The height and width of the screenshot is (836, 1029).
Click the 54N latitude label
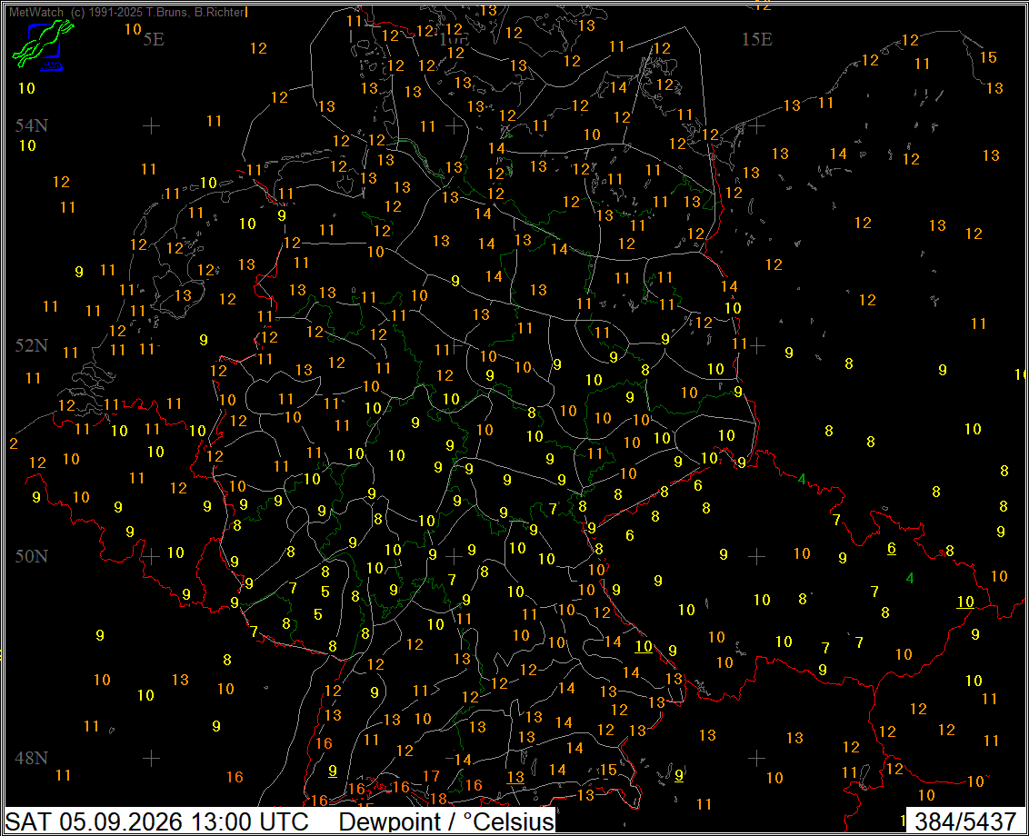(32, 125)
